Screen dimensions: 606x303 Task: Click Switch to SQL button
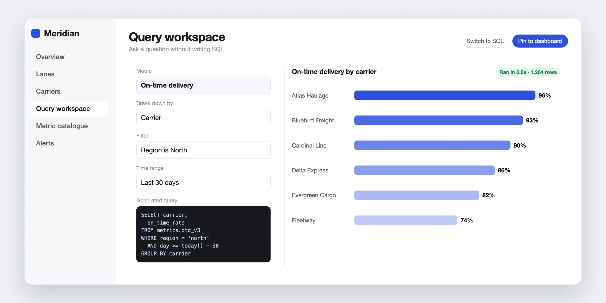485,41
